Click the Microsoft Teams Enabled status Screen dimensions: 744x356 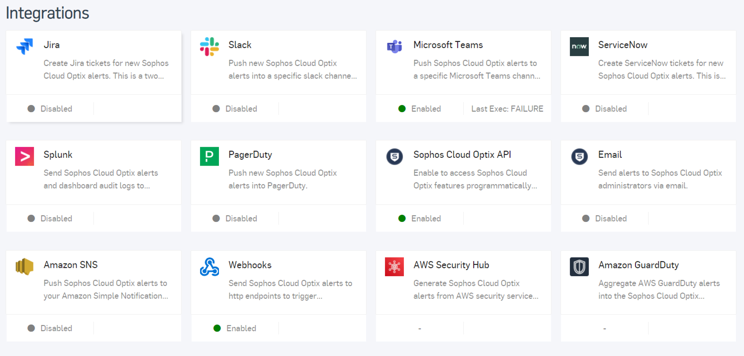pyautogui.click(x=420, y=109)
